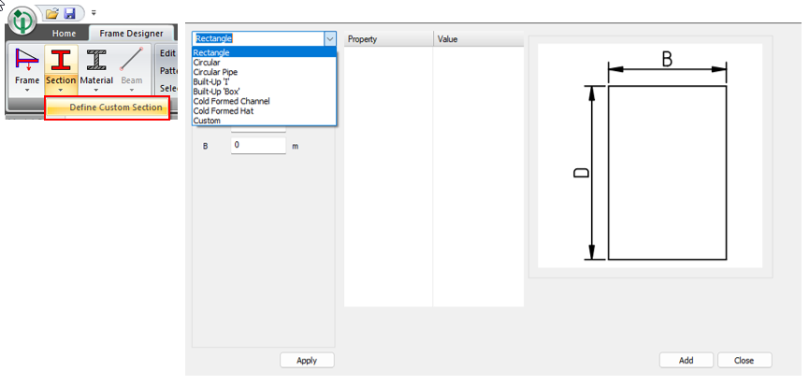Click the B dimension input field
809x385 pixels.
(x=257, y=146)
